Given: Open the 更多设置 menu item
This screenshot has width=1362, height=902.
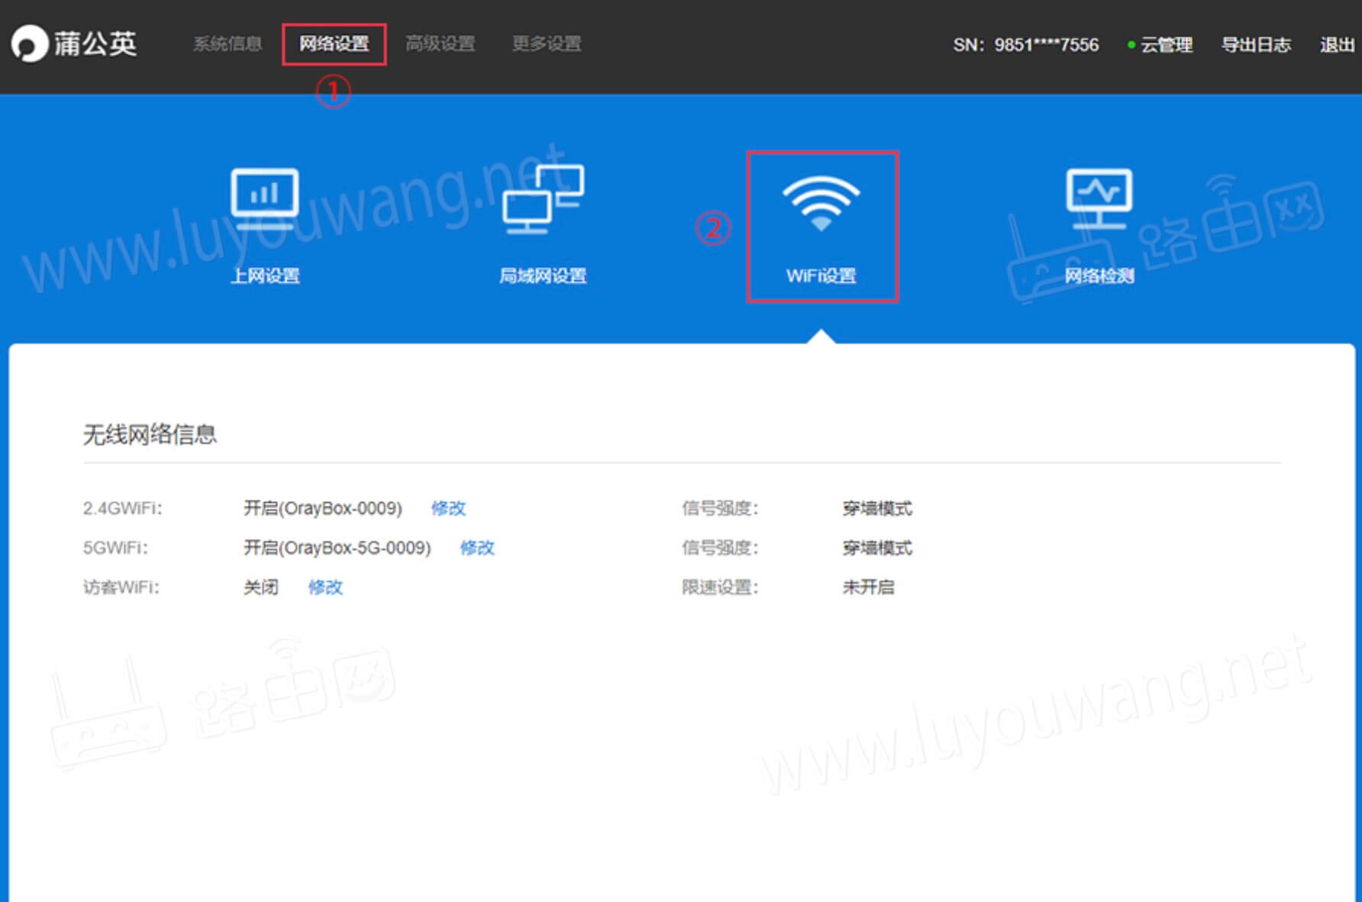Looking at the screenshot, I should pyautogui.click(x=547, y=43).
